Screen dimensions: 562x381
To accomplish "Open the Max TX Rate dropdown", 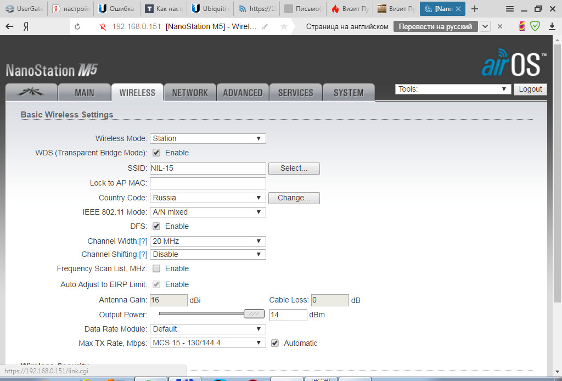I will tap(207, 343).
